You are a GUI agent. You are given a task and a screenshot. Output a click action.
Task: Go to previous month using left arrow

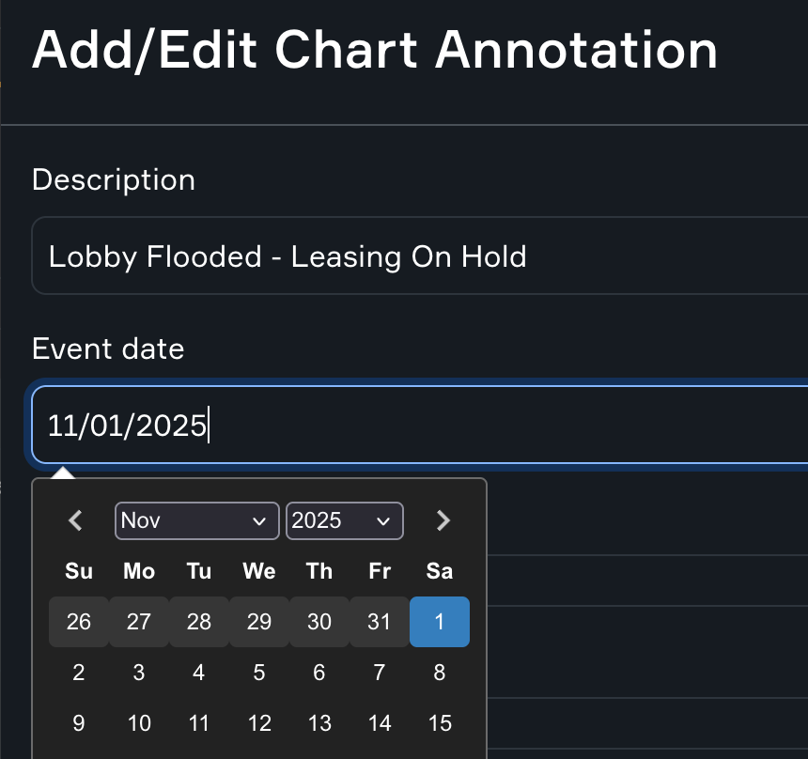point(75,520)
